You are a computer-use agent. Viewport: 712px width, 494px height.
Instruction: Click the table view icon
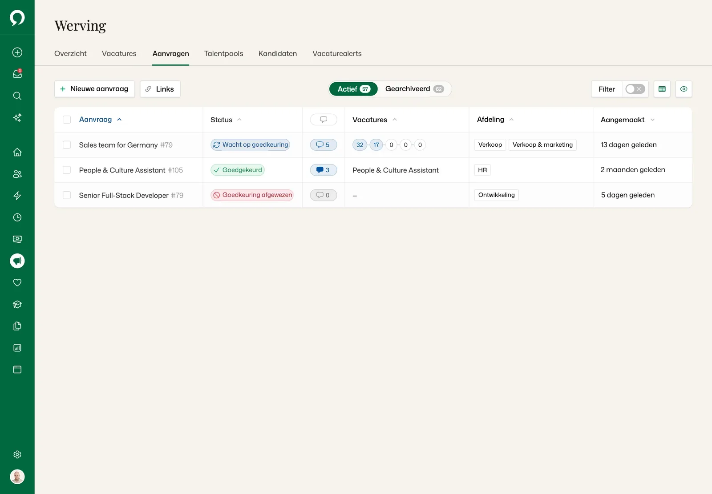(x=662, y=89)
